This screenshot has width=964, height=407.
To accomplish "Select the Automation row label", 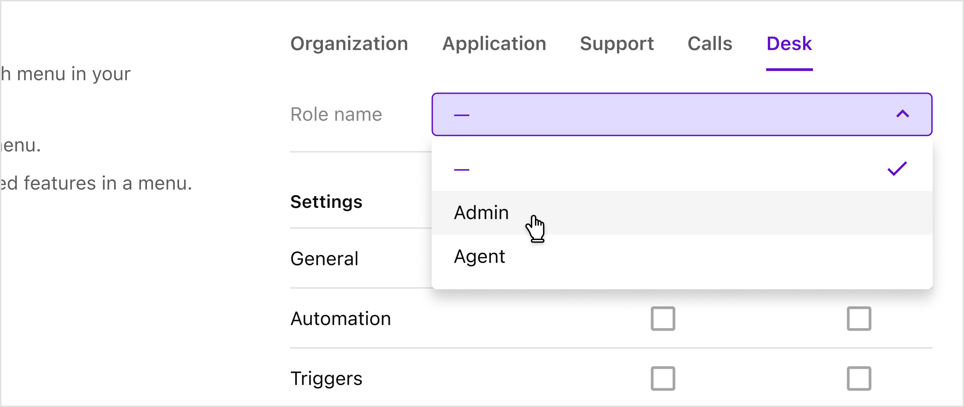I will pos(340,318).
